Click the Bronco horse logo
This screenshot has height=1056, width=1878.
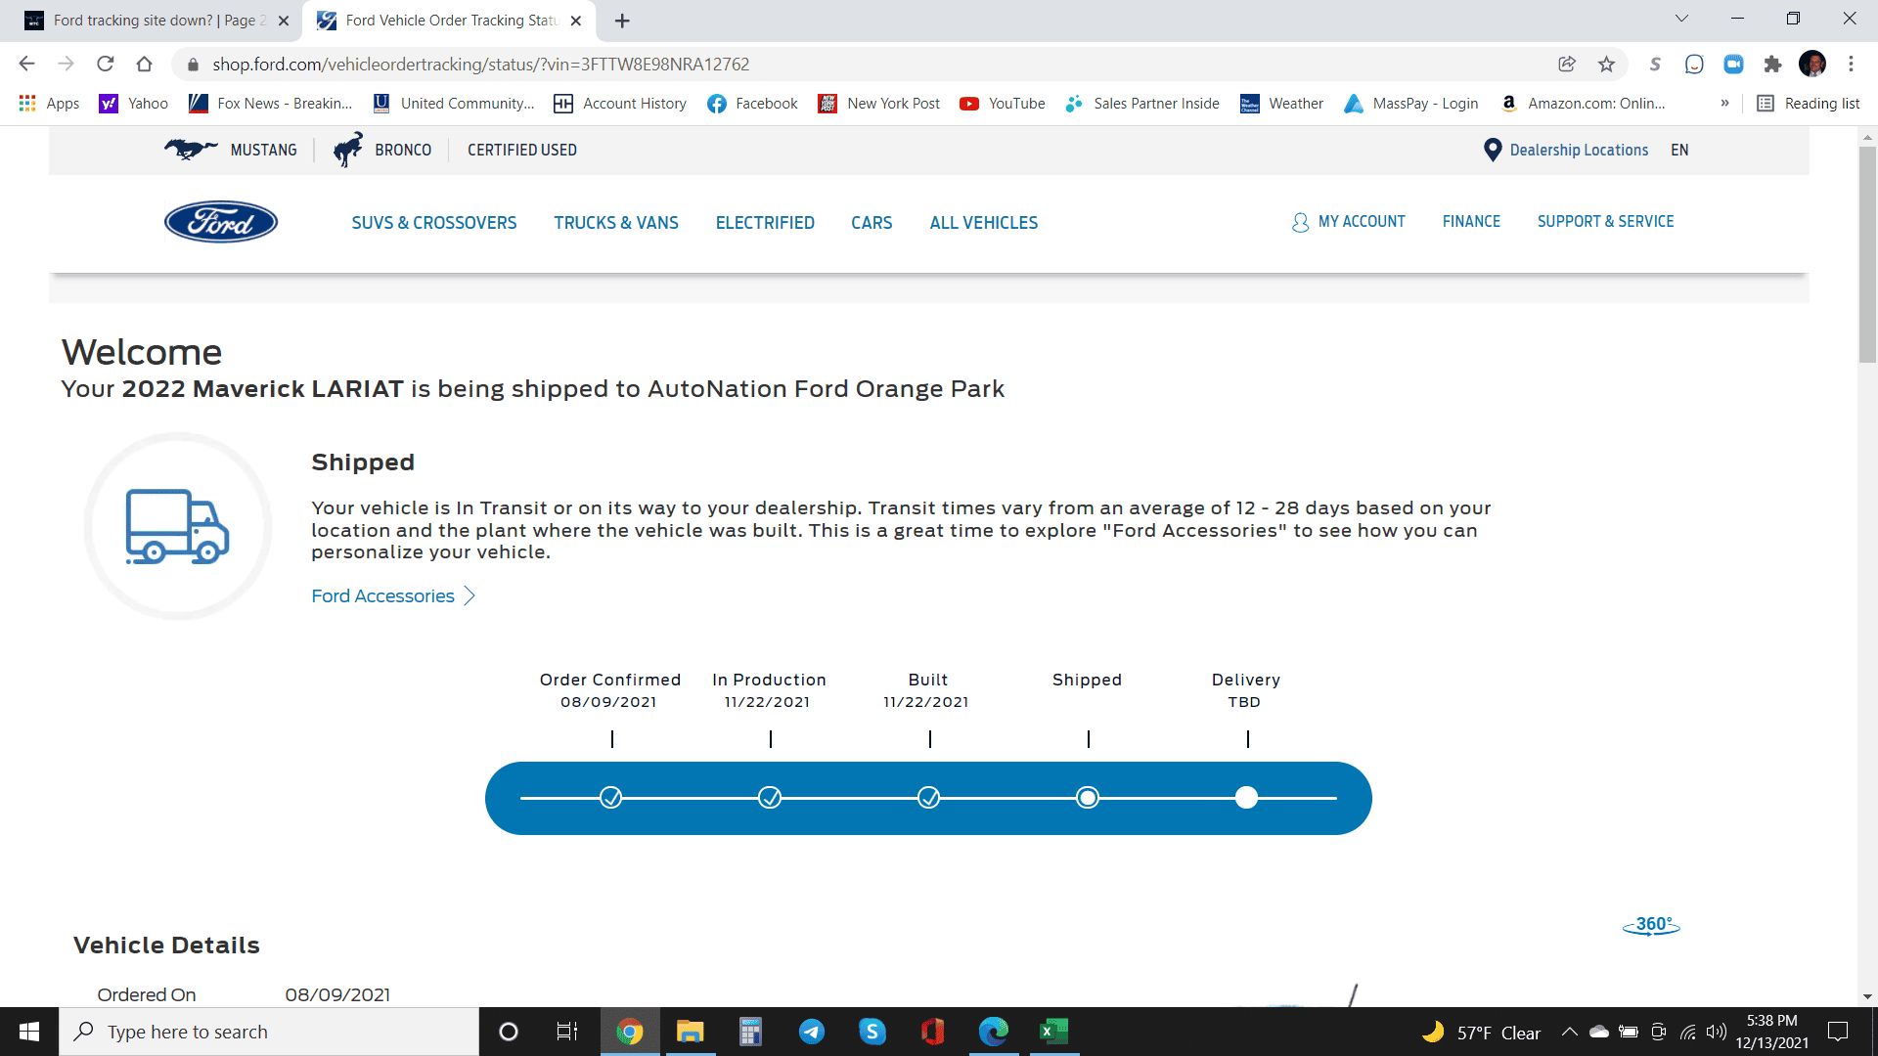(348, 150)
